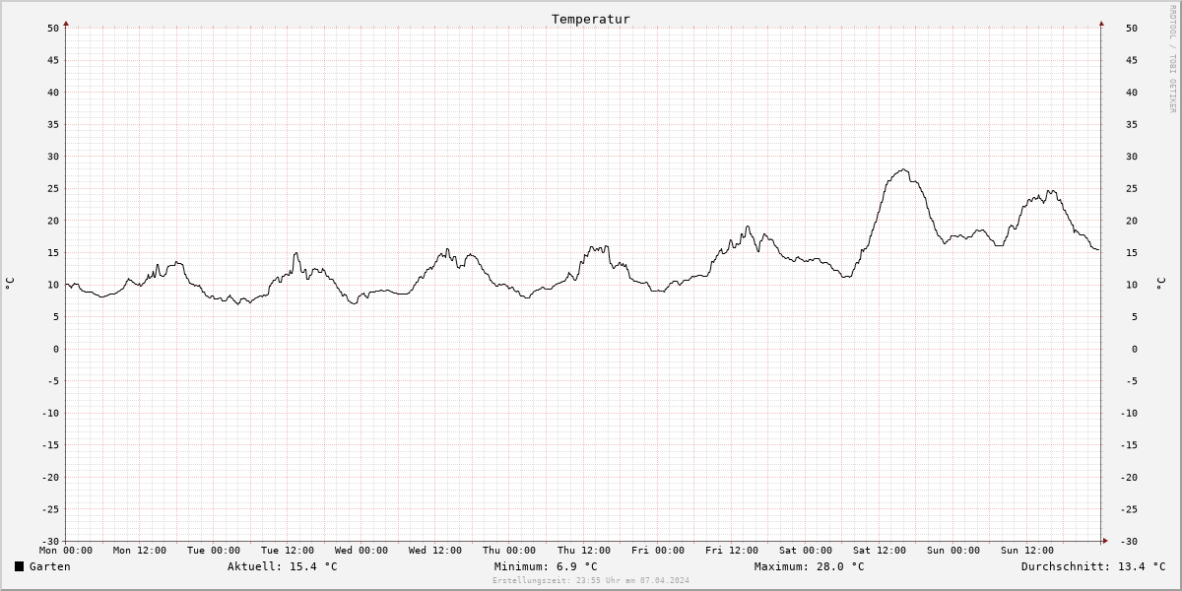Select the "Sat 12:00" time axis label

click(x=880, y=551)
